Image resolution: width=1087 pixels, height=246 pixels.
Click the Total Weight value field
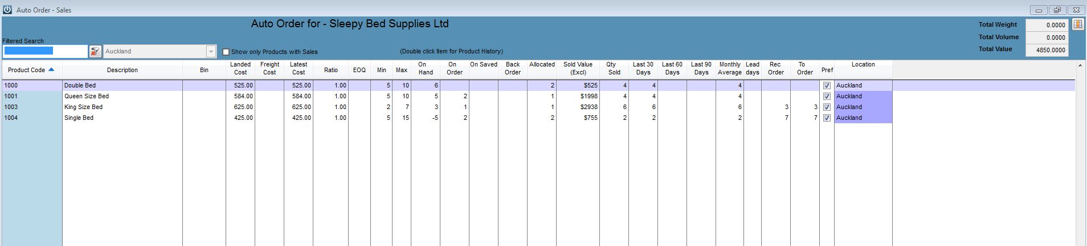[x=1047, y=25]
